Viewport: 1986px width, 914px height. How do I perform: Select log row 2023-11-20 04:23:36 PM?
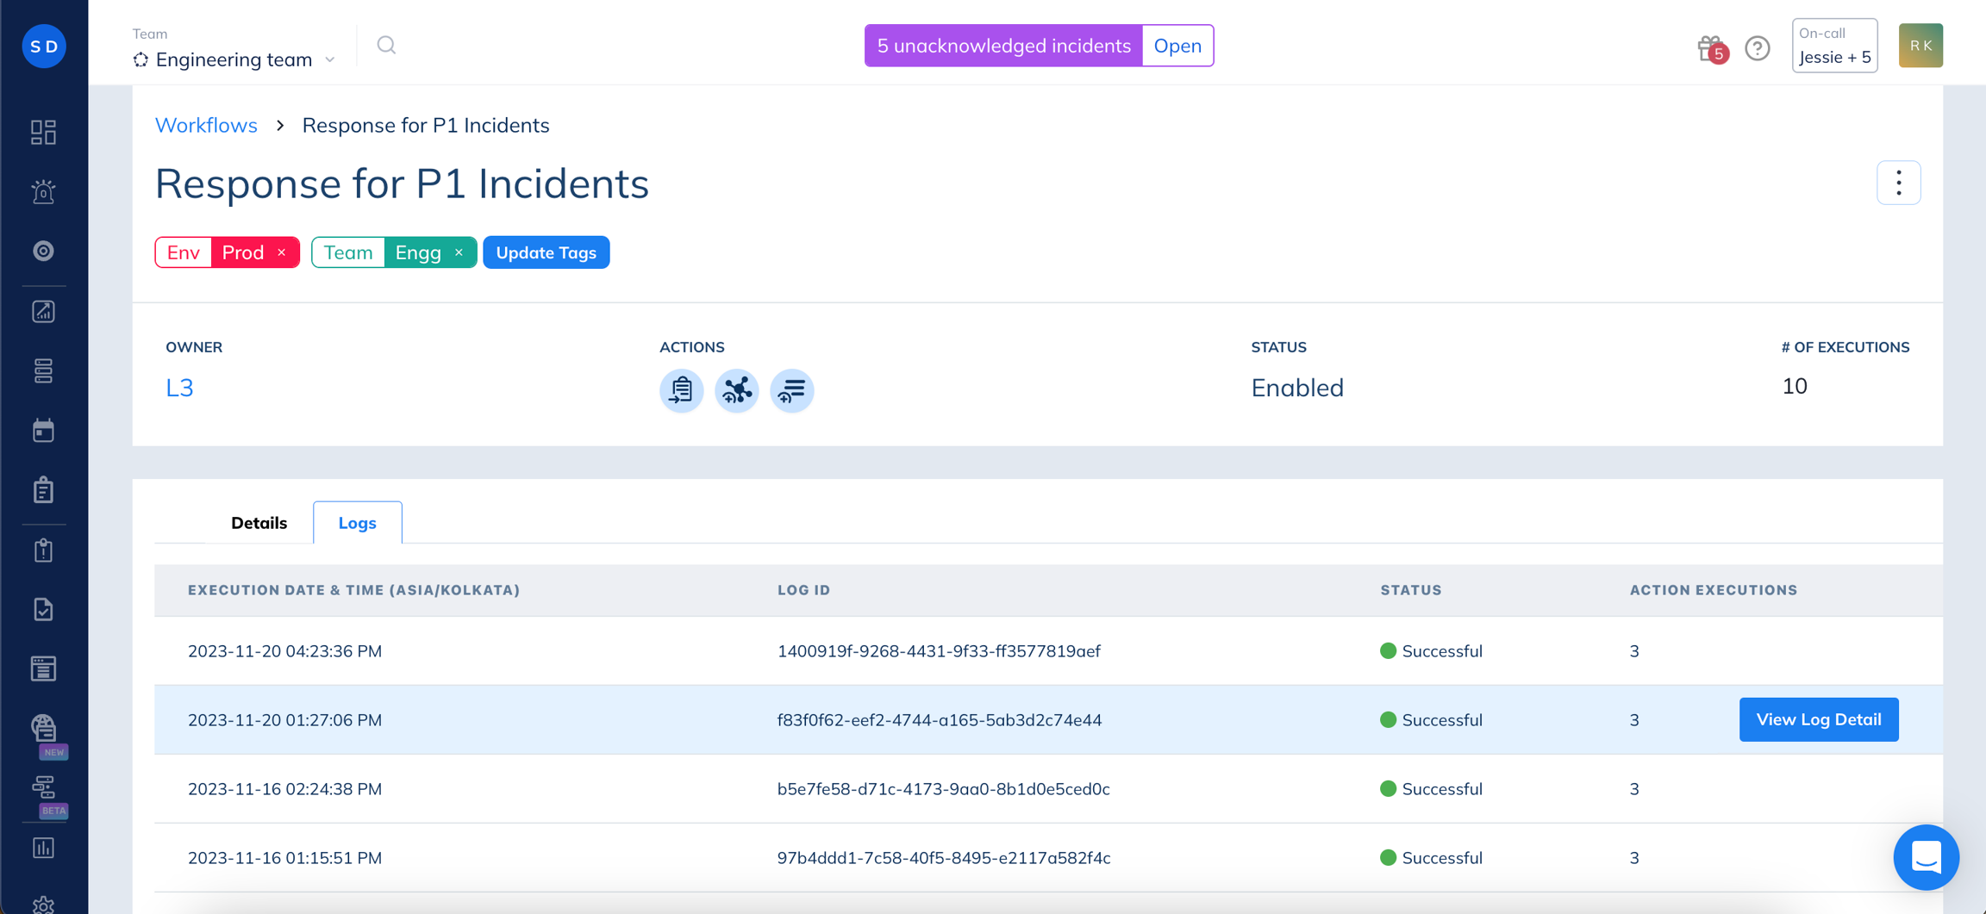[1048, 651]
